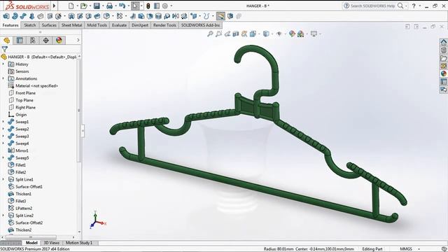
Task: Click the Rebuild traffic light icon
Action: pos(148,6)
